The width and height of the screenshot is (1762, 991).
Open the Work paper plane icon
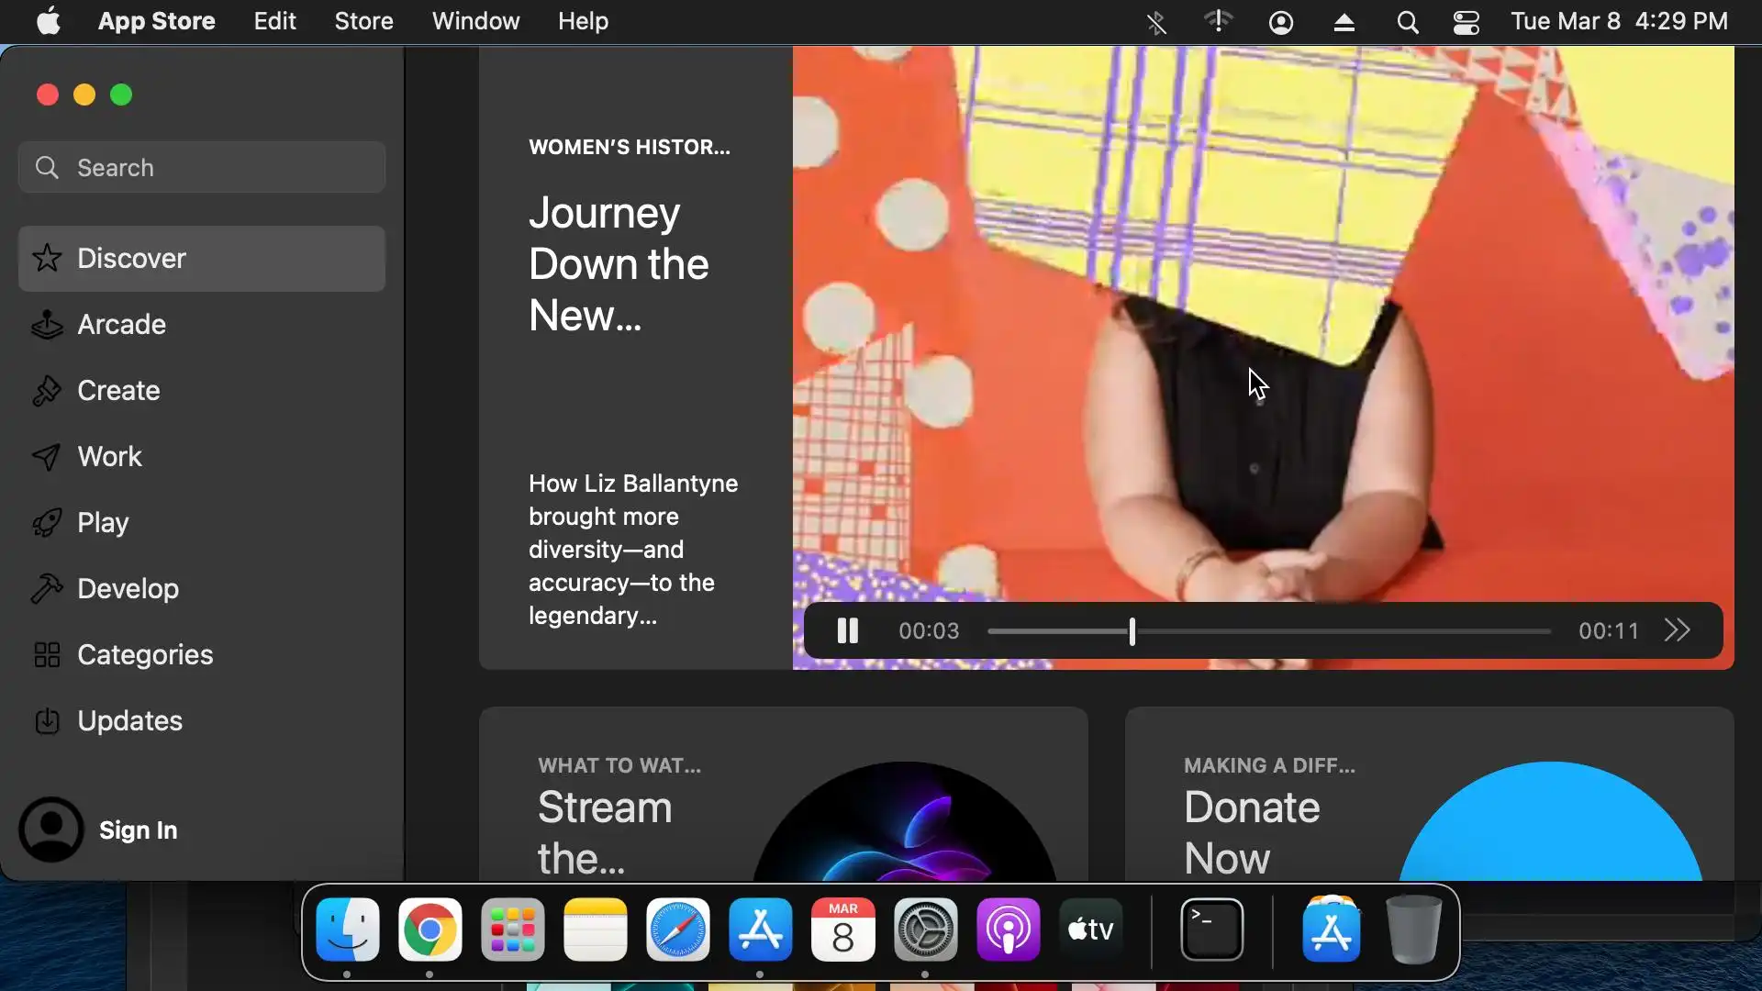pyautogui.click(x=47, y=457)
